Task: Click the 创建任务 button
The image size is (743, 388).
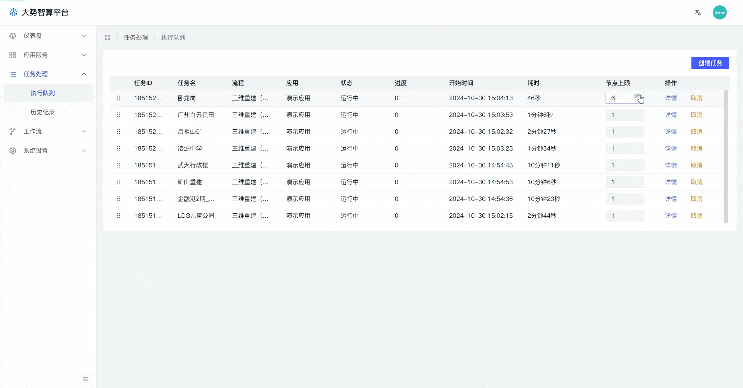Action: coord(710,63)
